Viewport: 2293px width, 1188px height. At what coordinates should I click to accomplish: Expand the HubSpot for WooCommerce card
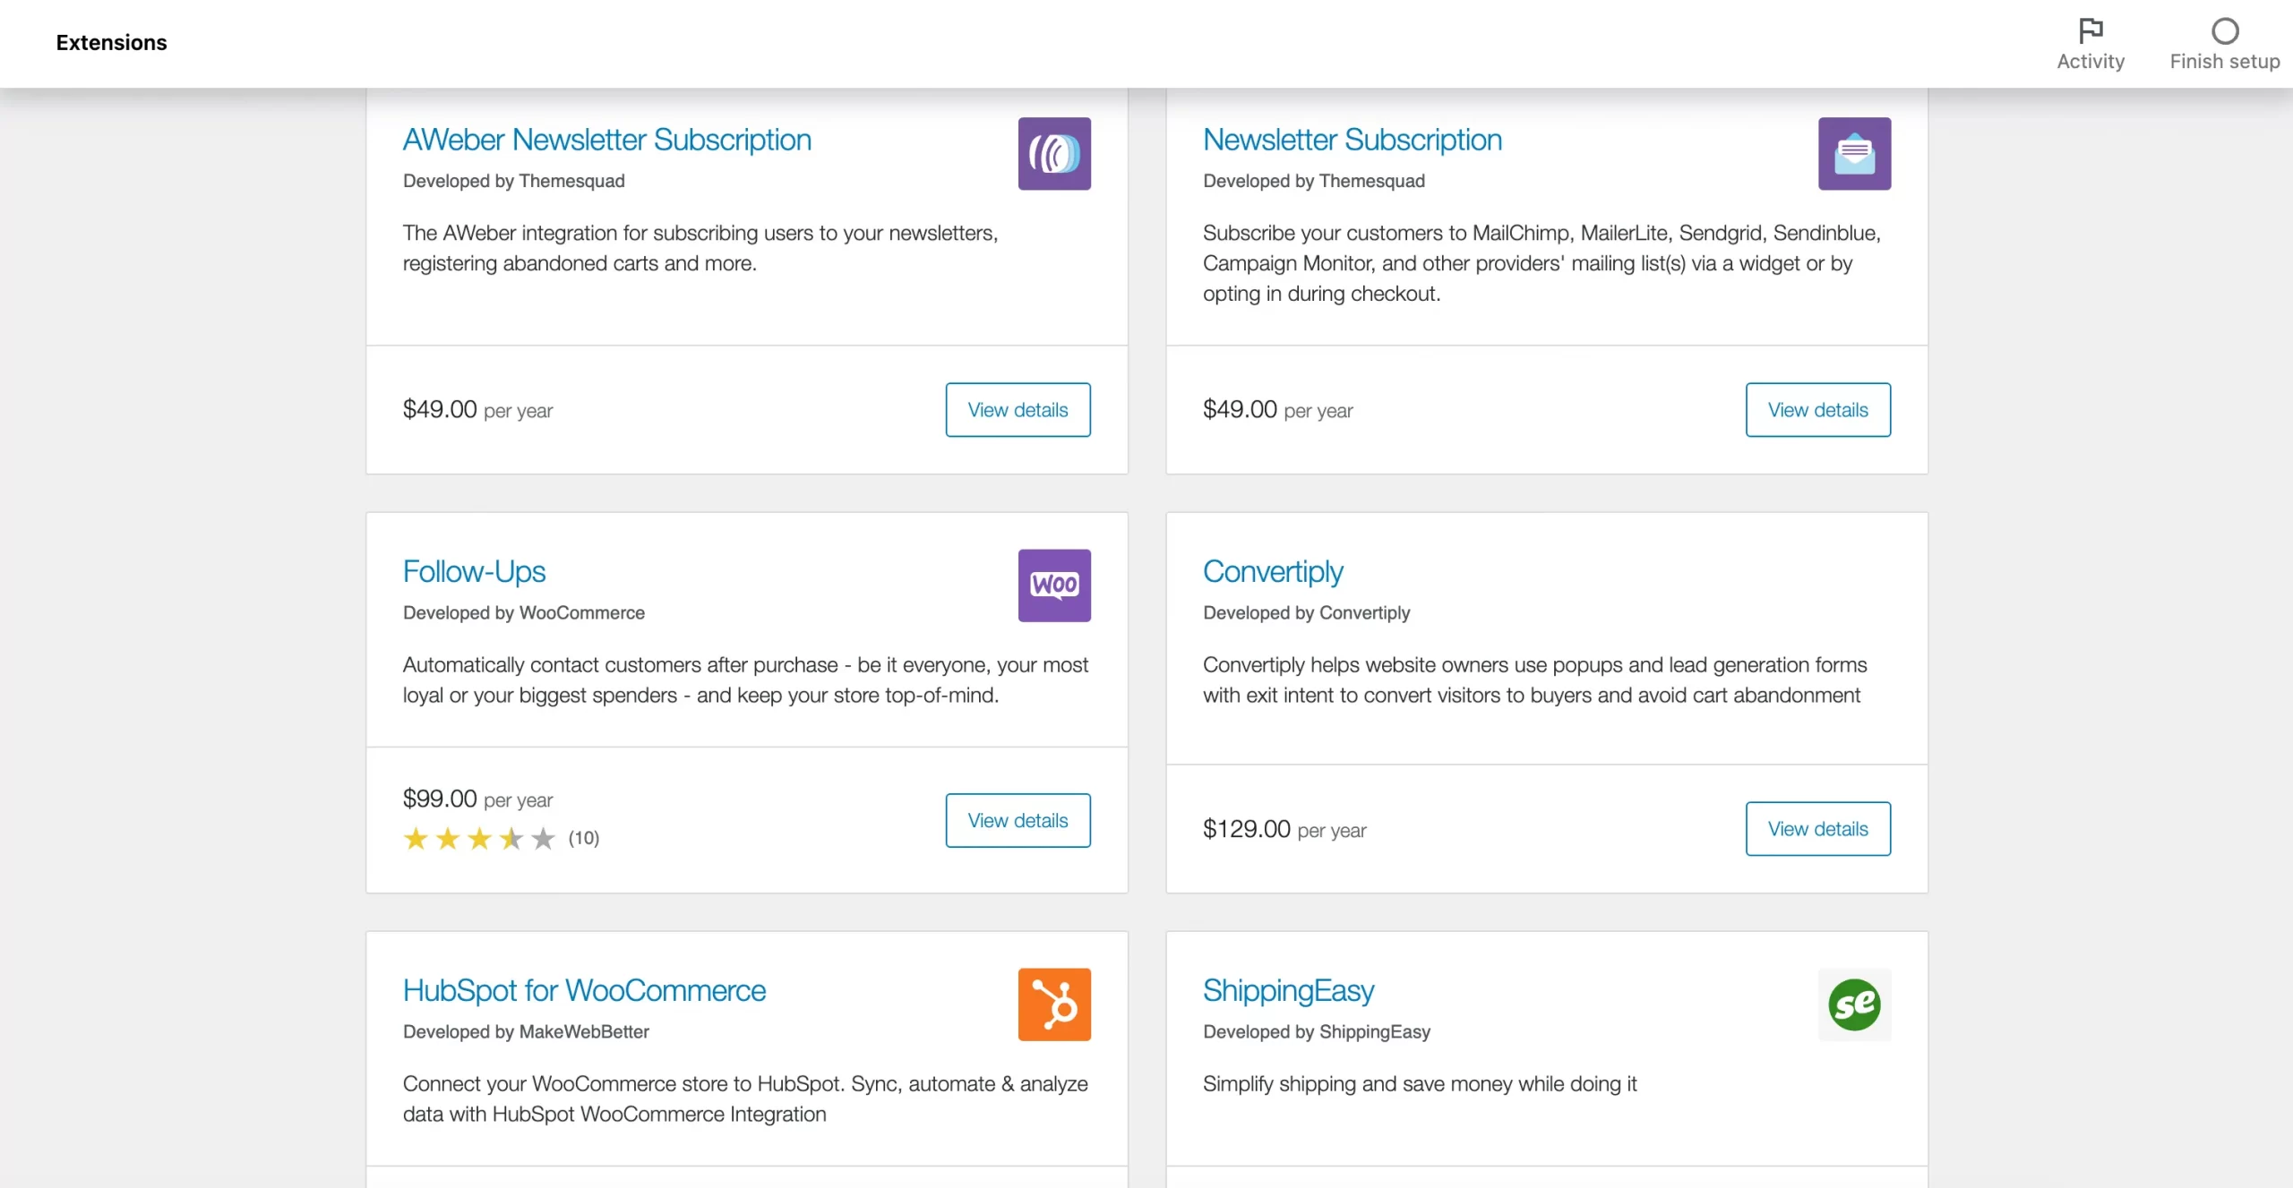pyautogui.click(x=583, y=988)
